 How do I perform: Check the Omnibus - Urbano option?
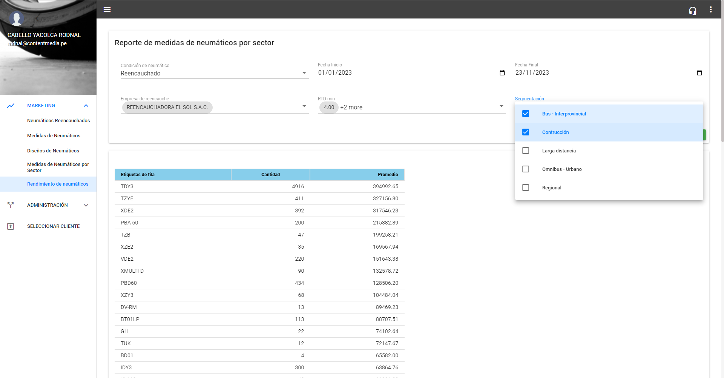(526, 169)
